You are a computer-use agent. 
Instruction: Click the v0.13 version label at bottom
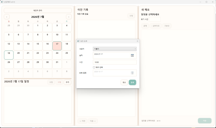158,121
